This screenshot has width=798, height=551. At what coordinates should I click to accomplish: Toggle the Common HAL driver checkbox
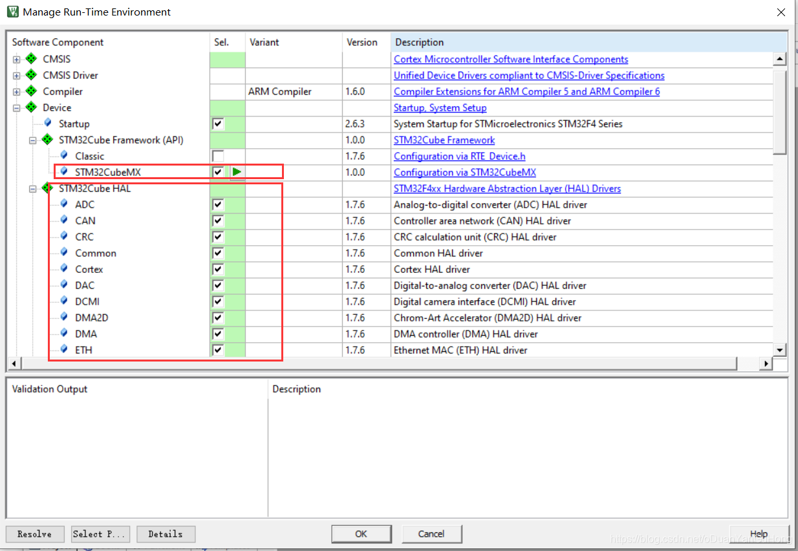218,253
